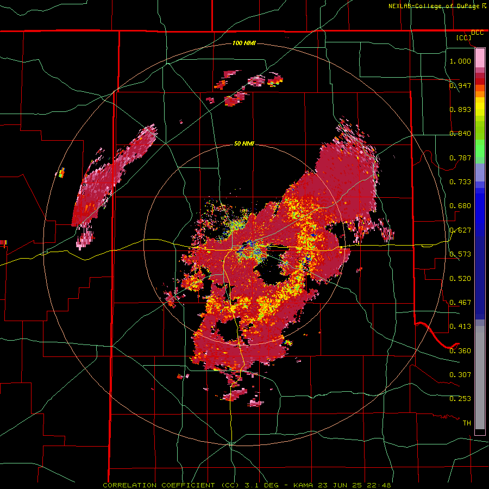This screenshot has width=489, height=489.
Task: Select the 0.413 scale value
Action: (460, 327)
